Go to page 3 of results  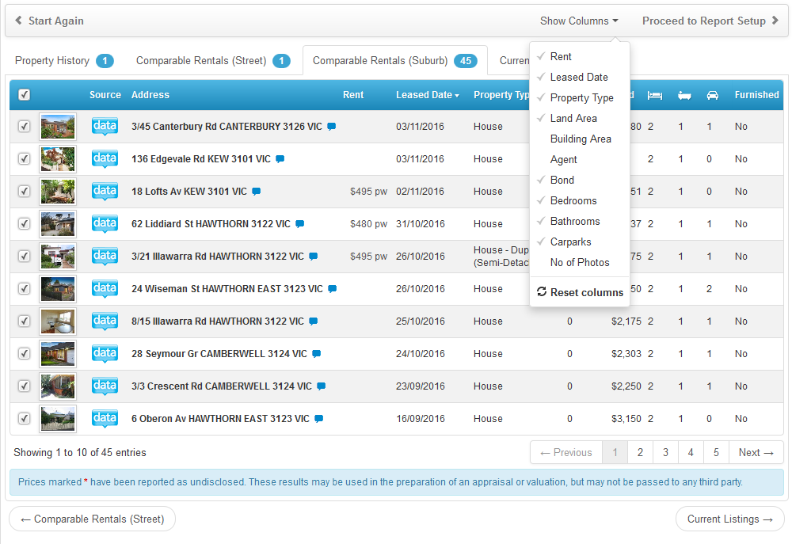click(x=665, y=453)
